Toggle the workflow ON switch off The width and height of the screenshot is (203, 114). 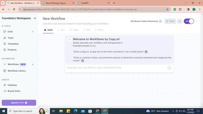(189, 21)
